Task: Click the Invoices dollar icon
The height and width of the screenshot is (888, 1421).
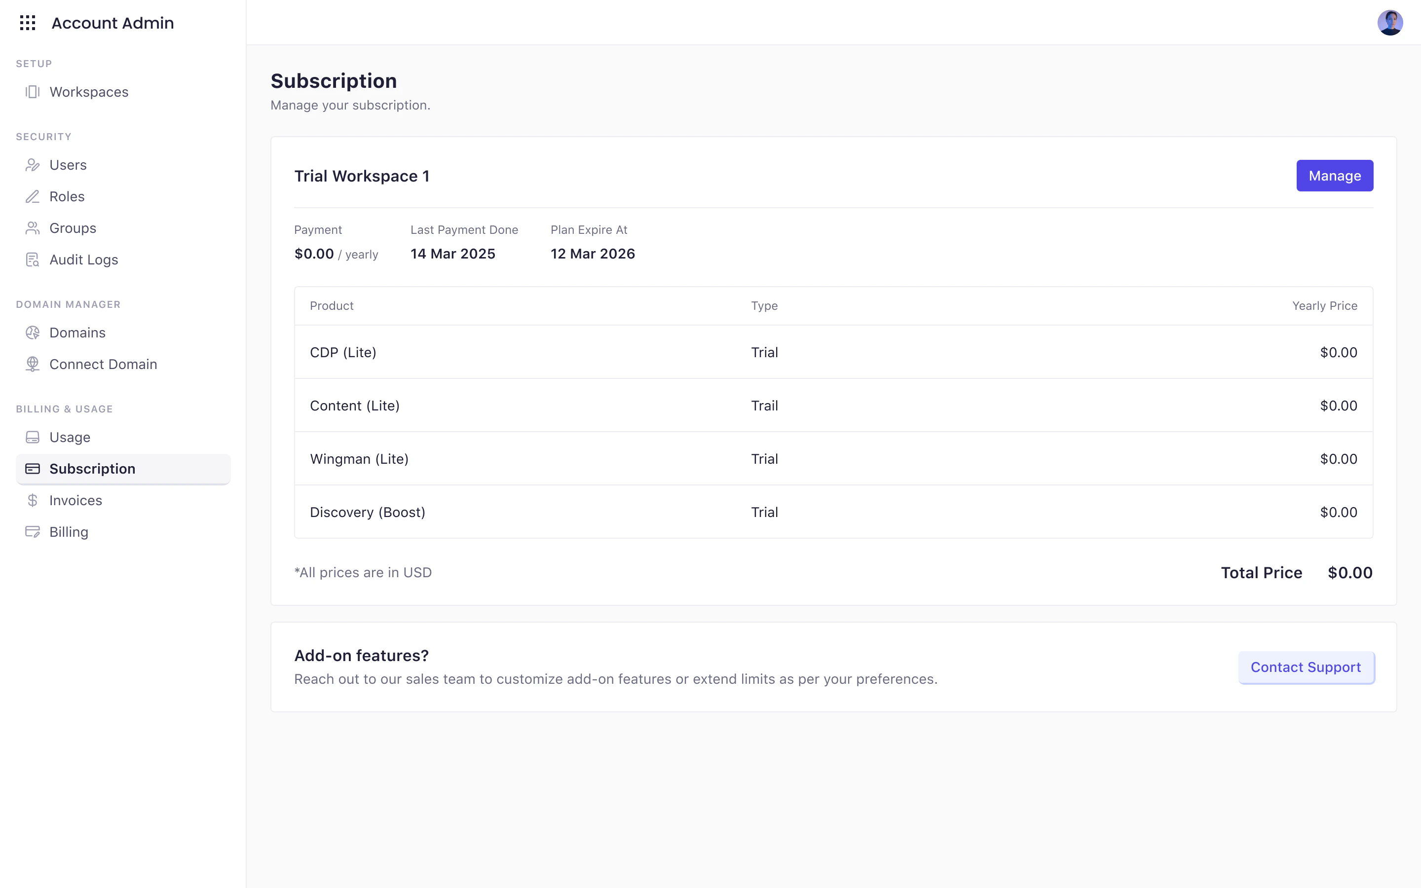Action: click(32, 500)
